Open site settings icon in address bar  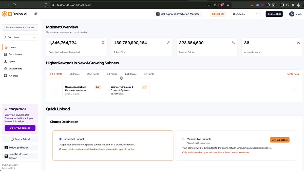(53, 5)
